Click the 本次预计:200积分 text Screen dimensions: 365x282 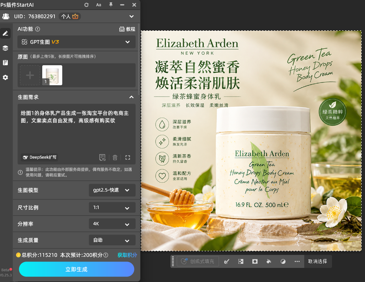[81, 255]
